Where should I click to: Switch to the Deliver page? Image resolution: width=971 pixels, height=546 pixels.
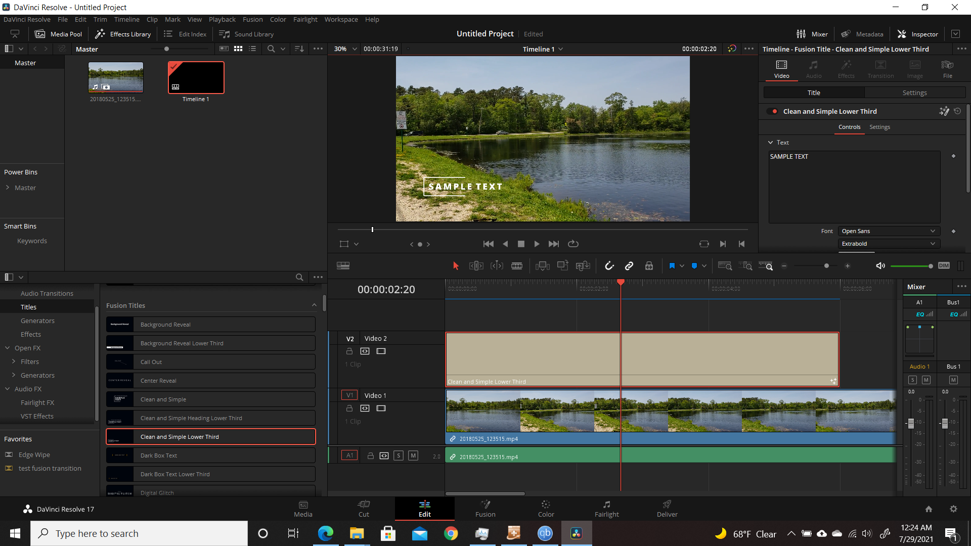click(x=667, y=509)
